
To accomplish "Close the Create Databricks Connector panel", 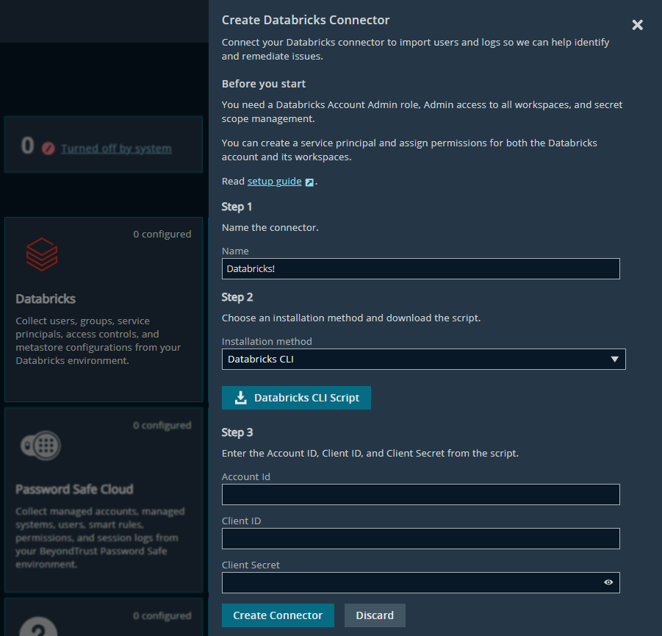I will (637, 25).
